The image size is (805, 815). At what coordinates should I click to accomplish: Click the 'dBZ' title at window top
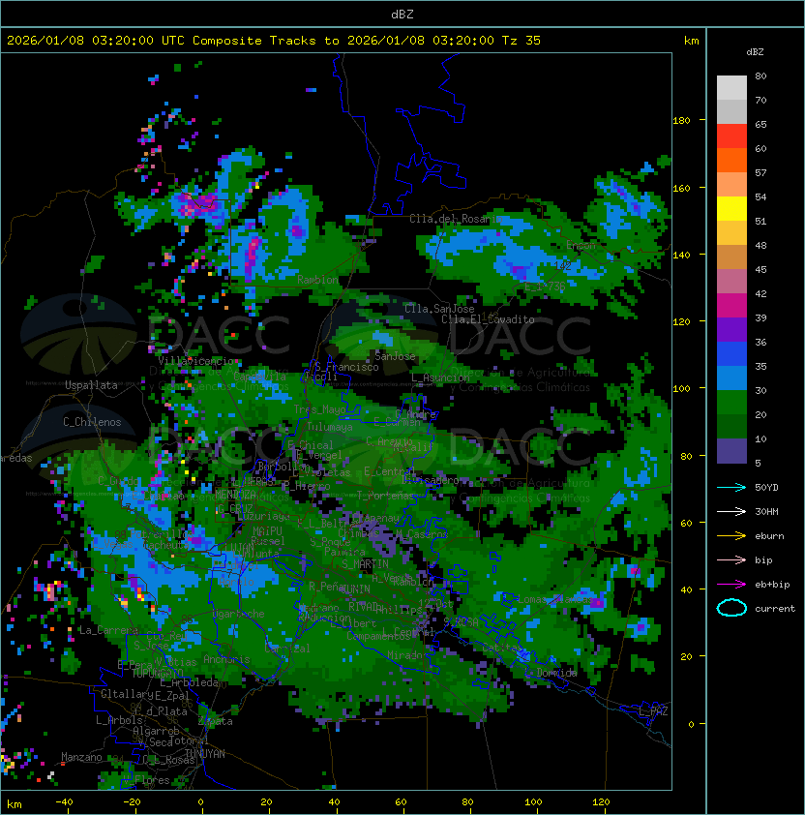coord(402,15)
